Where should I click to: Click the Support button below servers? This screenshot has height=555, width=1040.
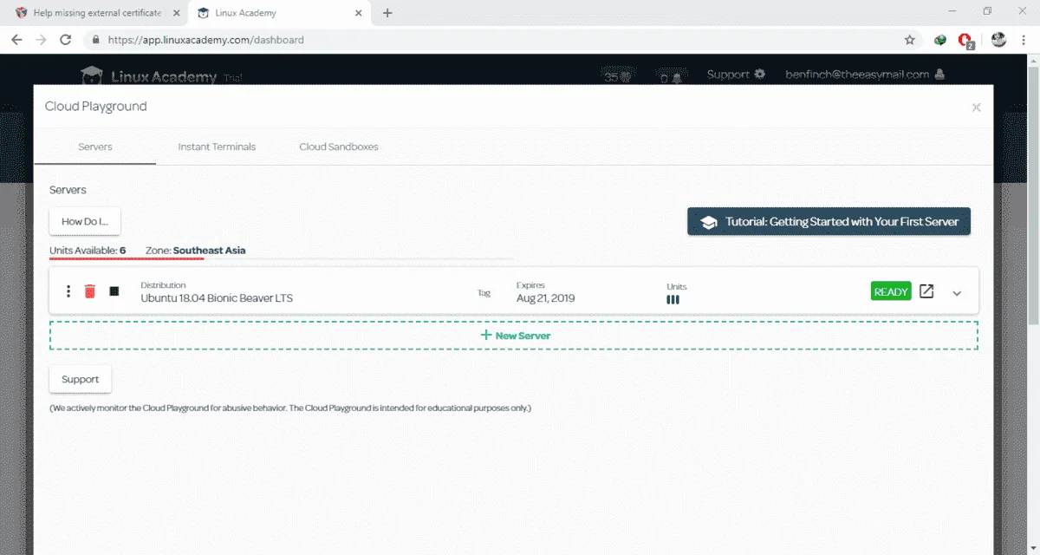click(x=80, y=379)
